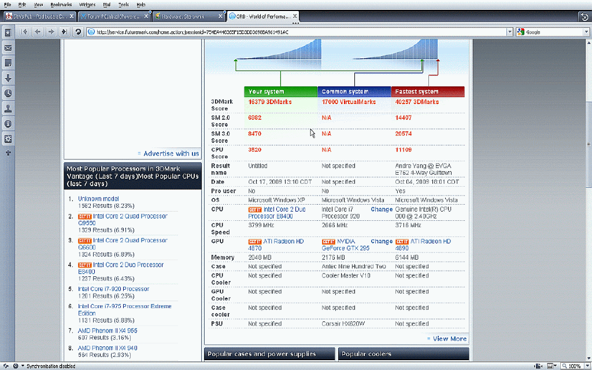Image resolution: width=592 pixels, height=370 pixels.
Task: Click the Google search engine icon
Action: point(521,32)
